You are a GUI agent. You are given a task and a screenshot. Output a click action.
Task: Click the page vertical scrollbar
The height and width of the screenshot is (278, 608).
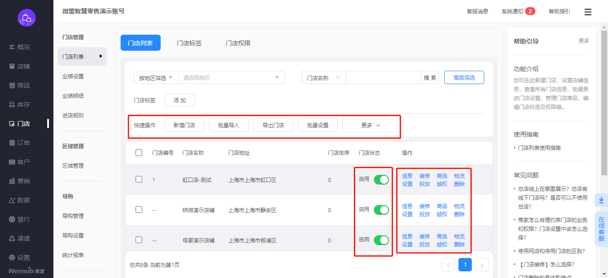pyautogui.click(x=604, y=102)
